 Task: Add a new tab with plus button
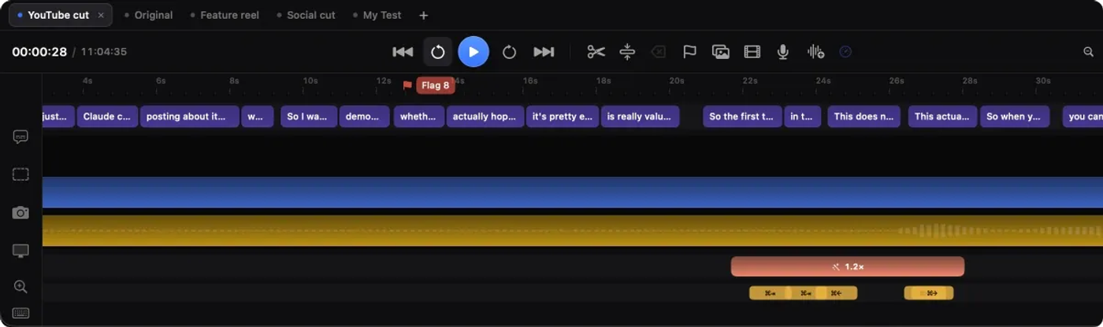click(x=423, y=15)
